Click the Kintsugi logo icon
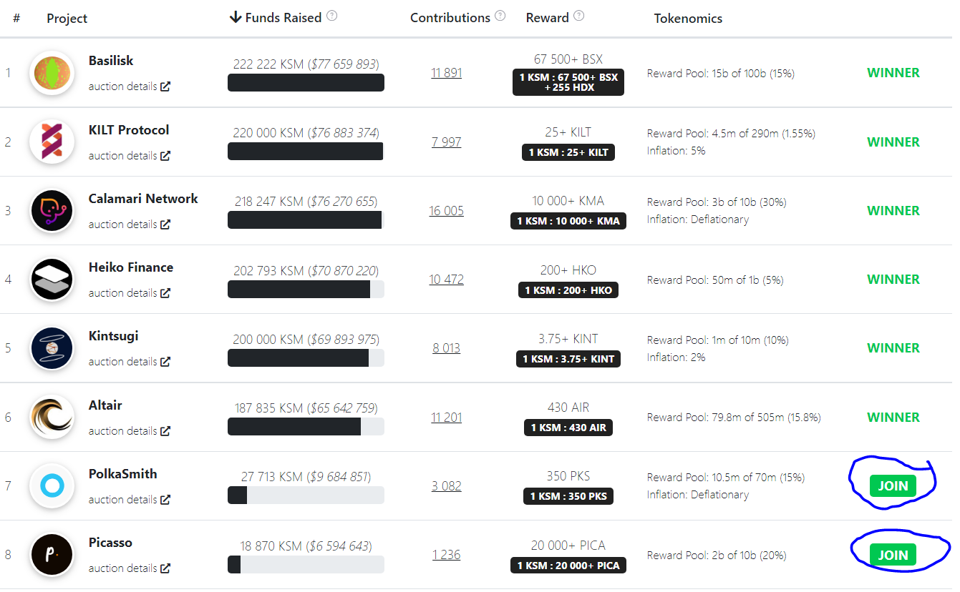The height and width of the screenshot is (592, 960). [x=52, y=348]
